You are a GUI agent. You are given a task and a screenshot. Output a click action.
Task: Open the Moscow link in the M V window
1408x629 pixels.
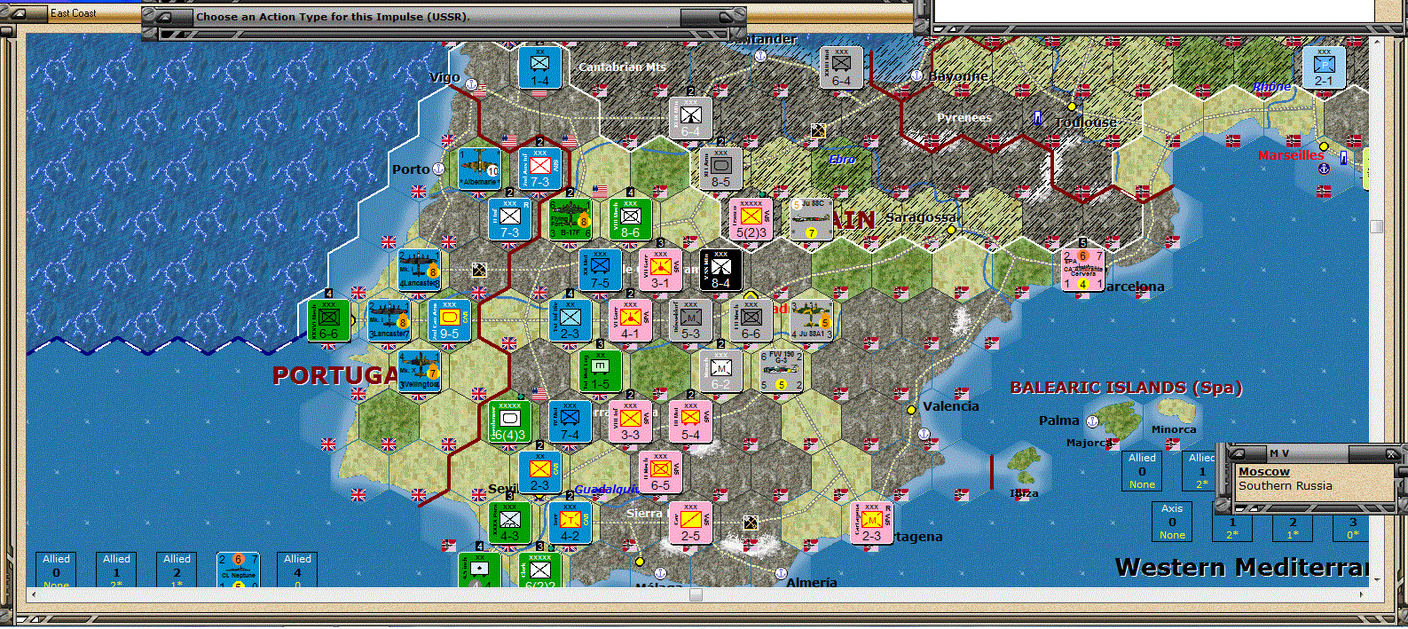tap(1263, 472)
